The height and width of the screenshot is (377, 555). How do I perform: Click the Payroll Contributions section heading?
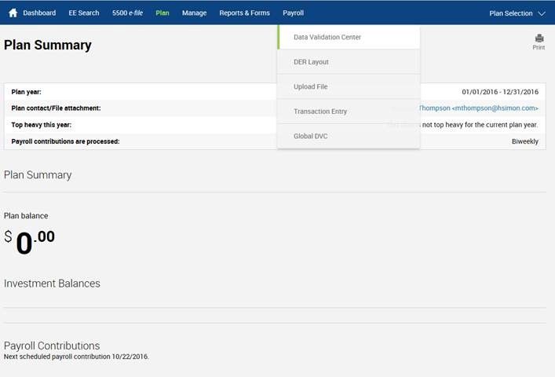(x=52, y=346)
